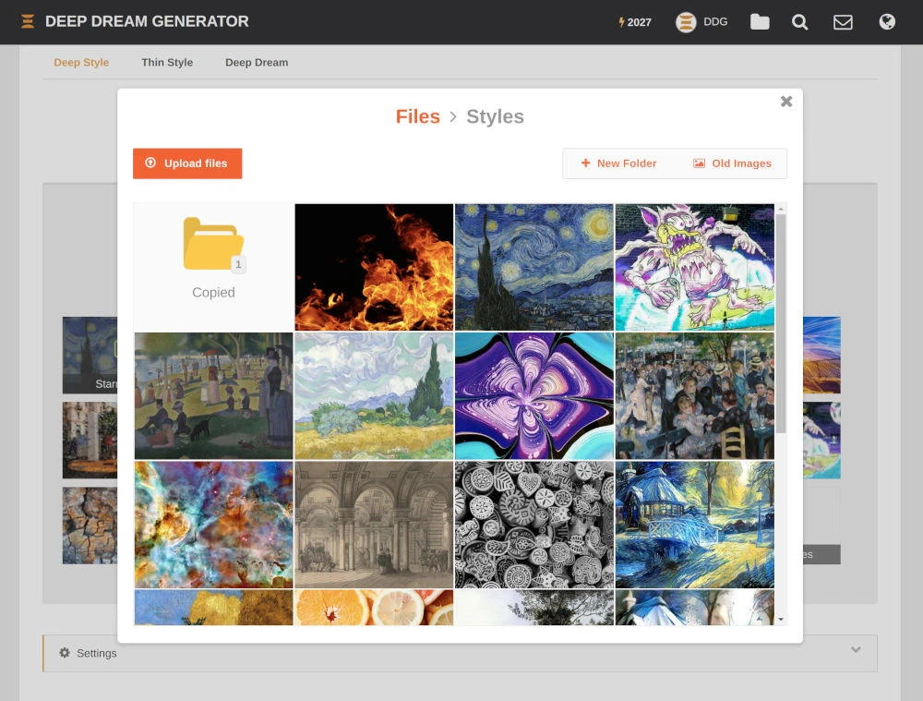Click the Settings gear icon
Viewport: 923px width, 701px height.
pos(65,653)
